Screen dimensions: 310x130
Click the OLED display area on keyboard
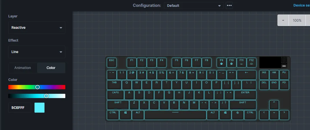point(270,62)
